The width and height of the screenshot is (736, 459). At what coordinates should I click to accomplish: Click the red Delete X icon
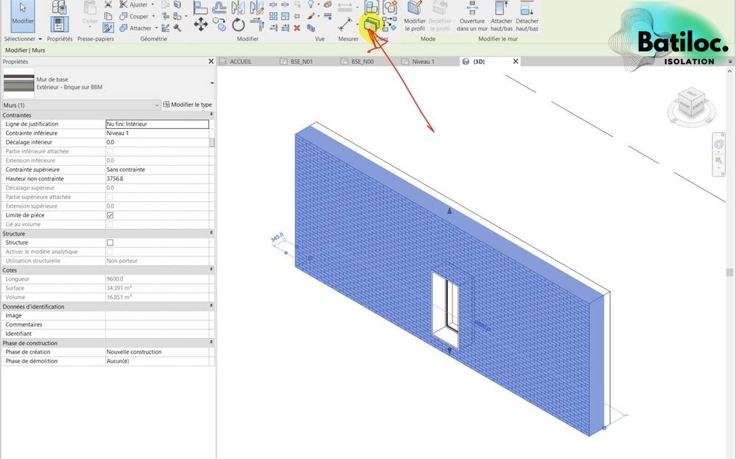point(297,28)
